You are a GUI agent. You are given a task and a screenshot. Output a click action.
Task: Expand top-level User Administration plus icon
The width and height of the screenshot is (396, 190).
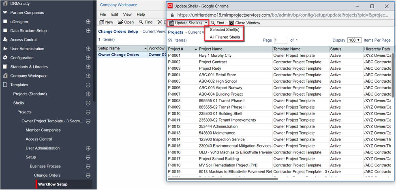click(88, 49)
